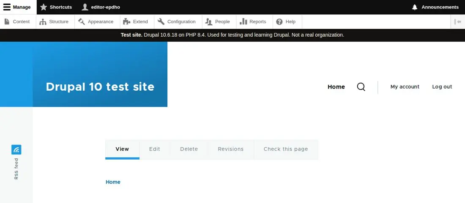
Task: Toggle the Manage hamburger menu
Action: (x=18, y=7)
